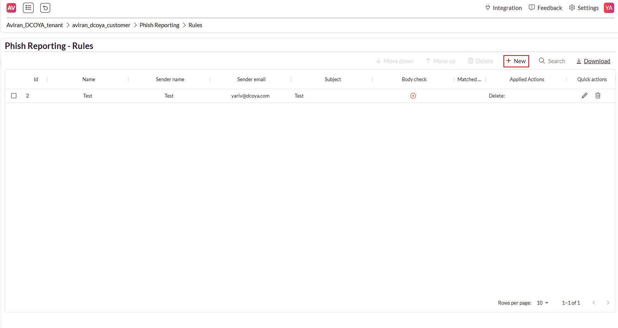Open Feedback from the top bar
This screenshot has height=328, width=618.
click(546, 8)
